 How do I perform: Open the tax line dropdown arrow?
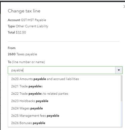(119, 70)
